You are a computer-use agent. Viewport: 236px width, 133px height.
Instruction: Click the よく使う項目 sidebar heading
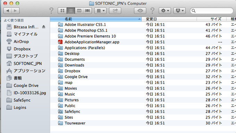click(14, 20)
